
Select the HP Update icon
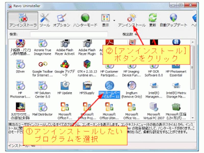click(65, 85)
